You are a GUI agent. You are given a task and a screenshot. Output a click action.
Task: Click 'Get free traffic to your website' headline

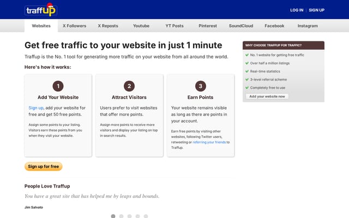[x=123, y=45]
